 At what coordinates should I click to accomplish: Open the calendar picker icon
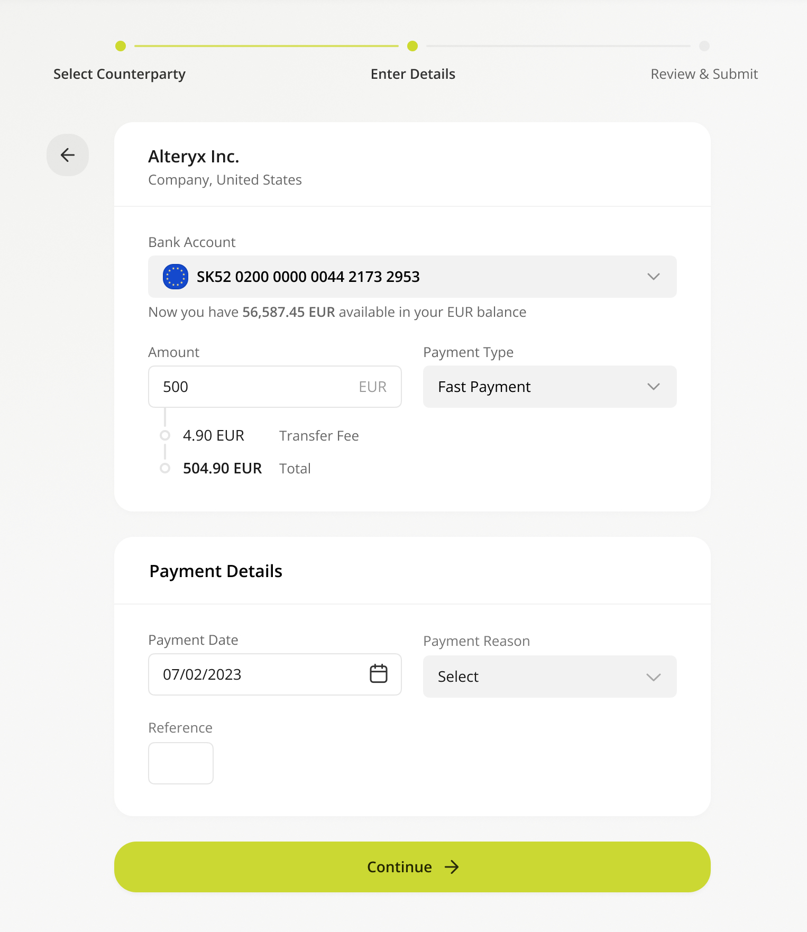(379, 674)
